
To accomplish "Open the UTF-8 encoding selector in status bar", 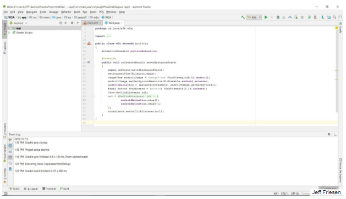I will 295,194.
